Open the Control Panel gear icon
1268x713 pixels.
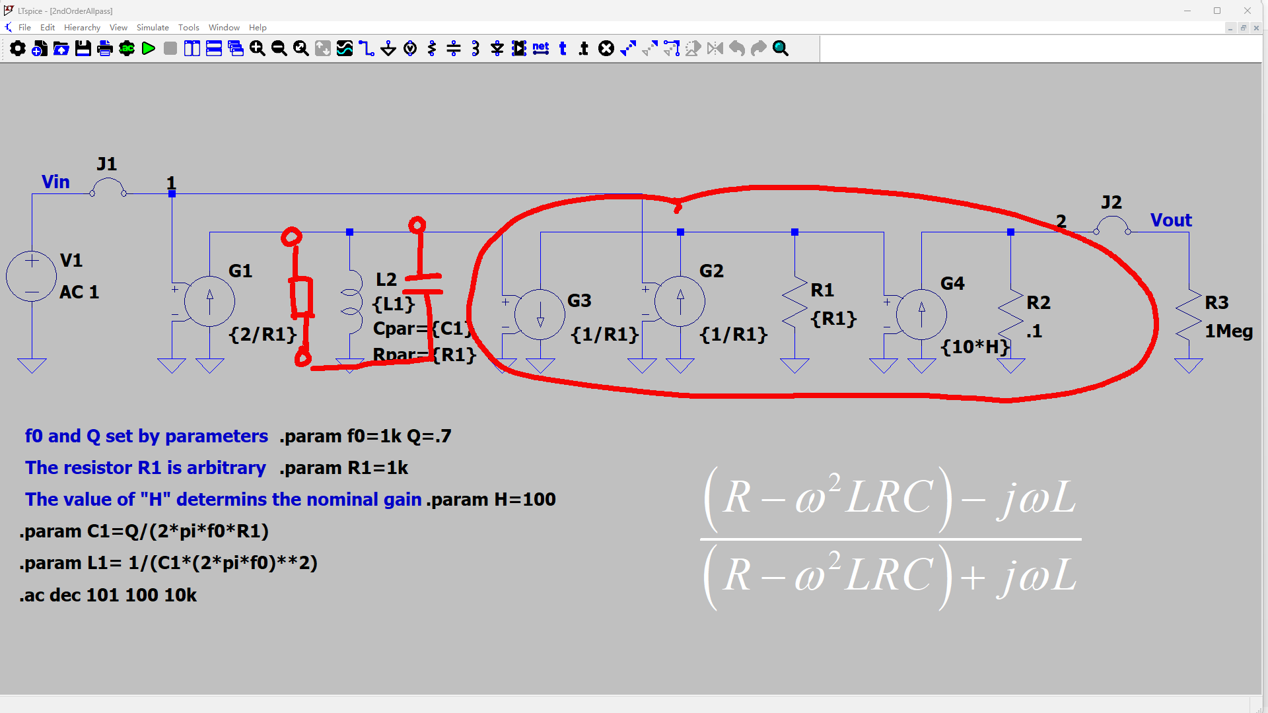point(18,48)
